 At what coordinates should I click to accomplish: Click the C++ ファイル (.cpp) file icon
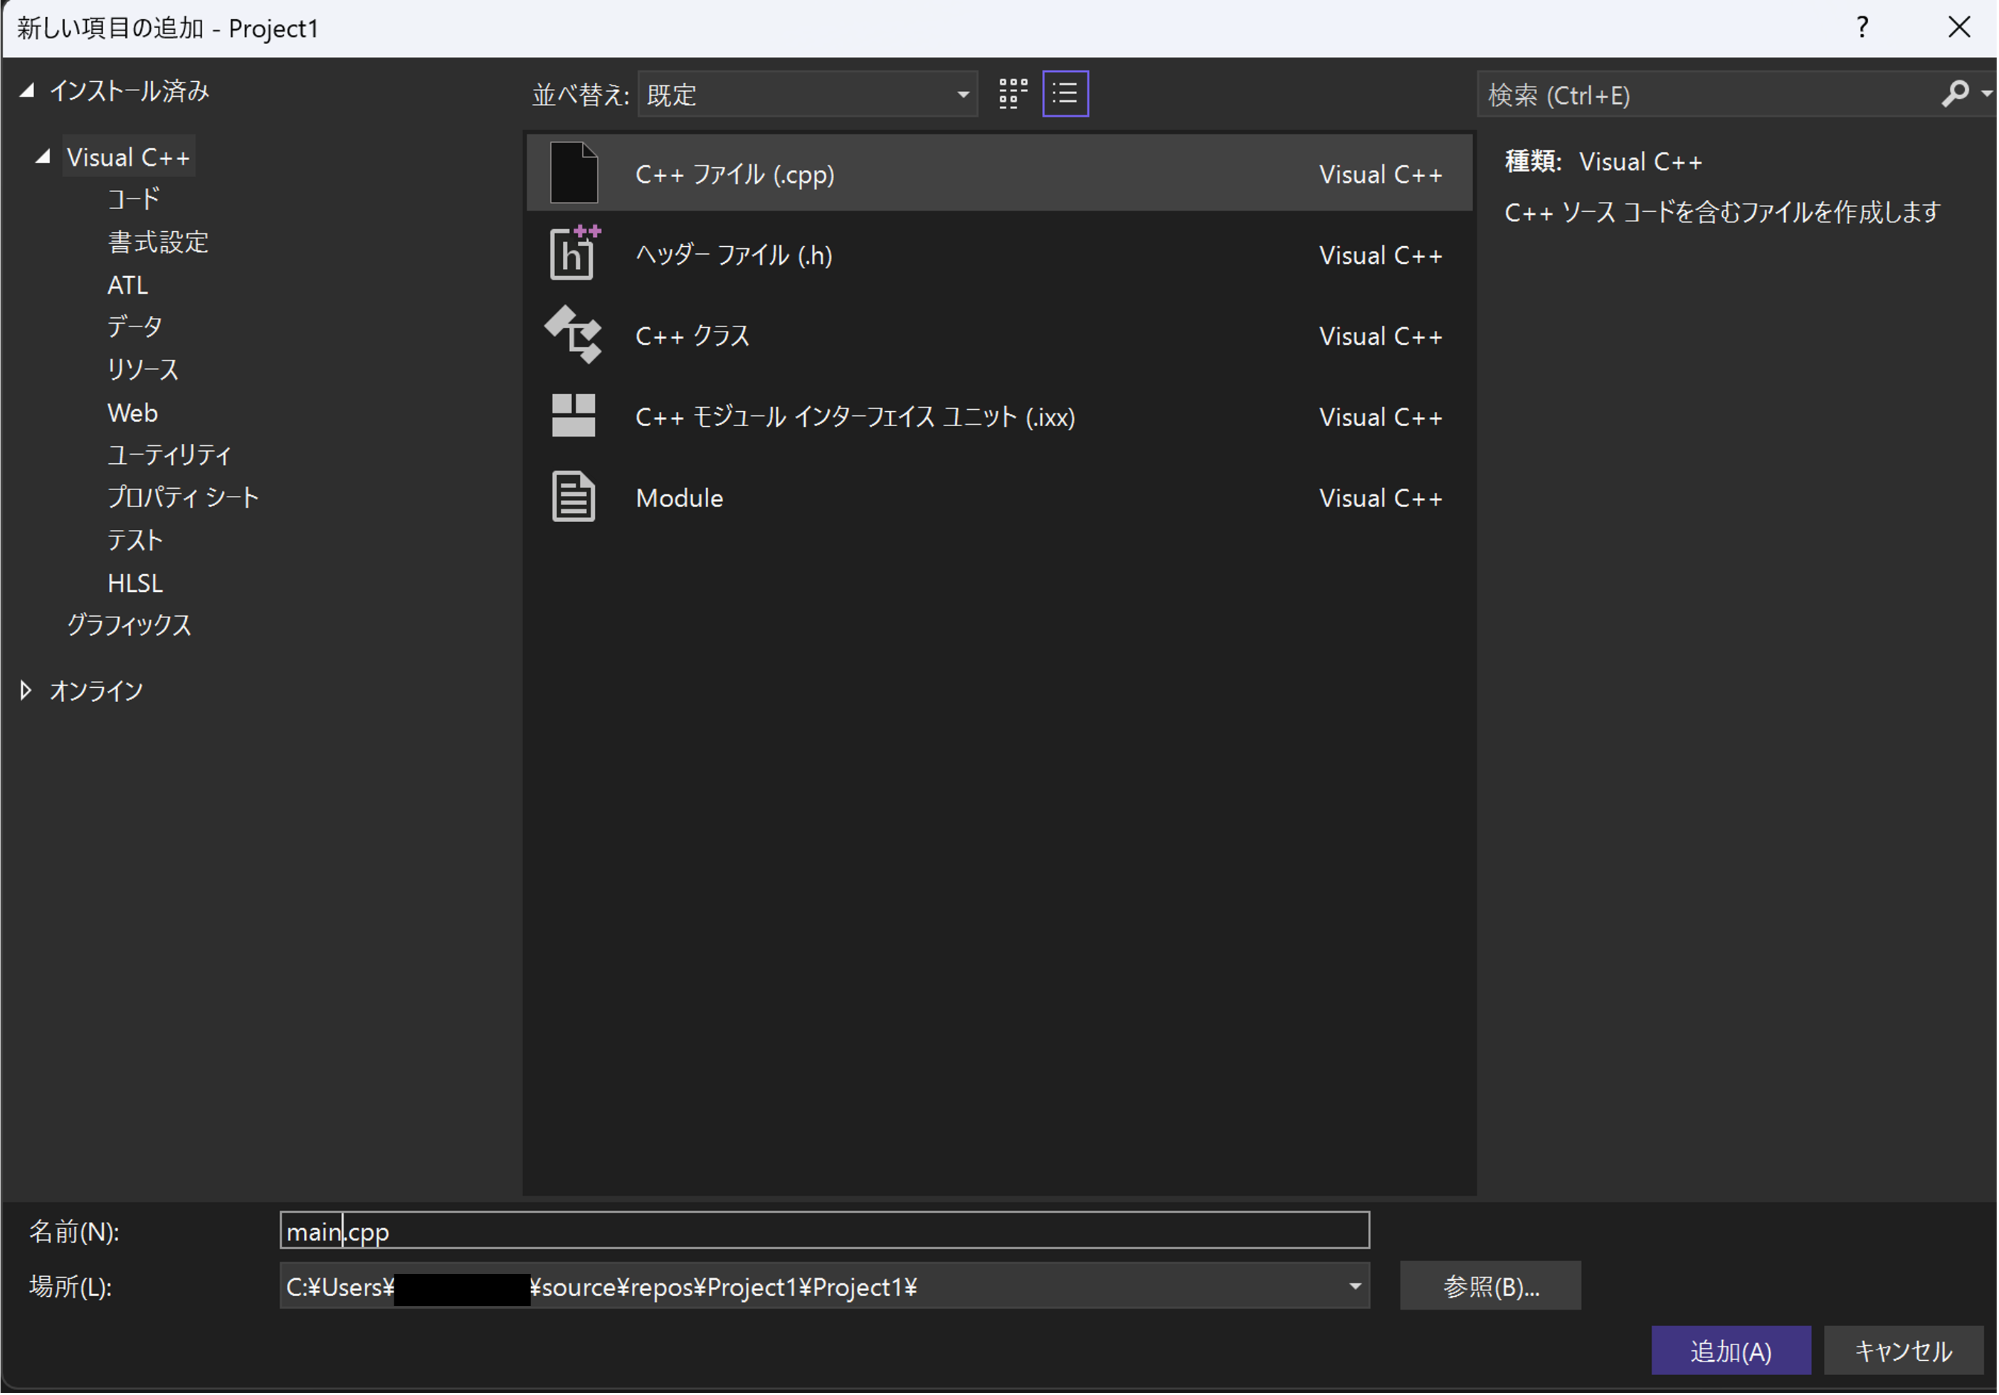point(574,172)
